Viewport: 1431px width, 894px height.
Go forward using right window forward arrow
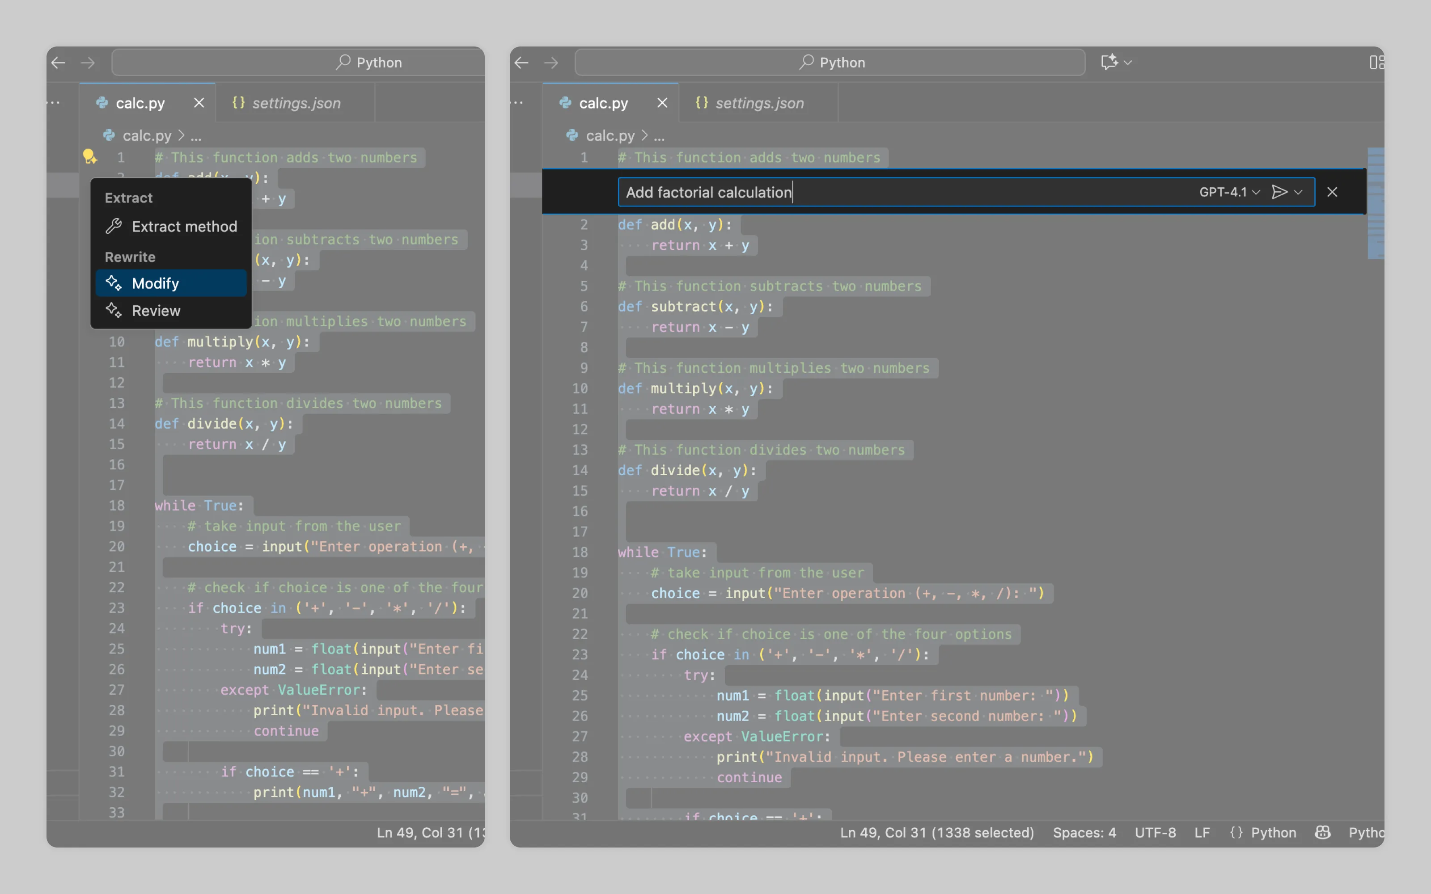coord(551,62)
